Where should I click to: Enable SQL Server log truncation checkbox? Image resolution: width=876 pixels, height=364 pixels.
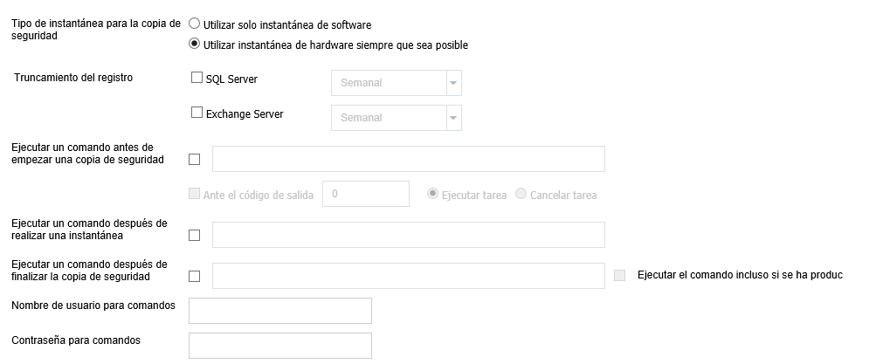pyautogui.click(x=197, y=78)
